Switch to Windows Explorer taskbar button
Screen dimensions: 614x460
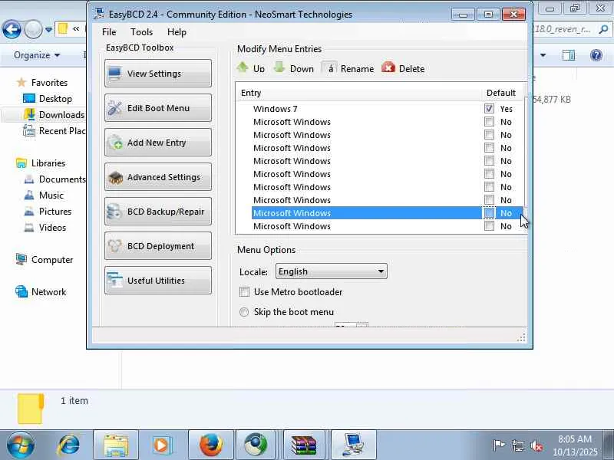116,445
